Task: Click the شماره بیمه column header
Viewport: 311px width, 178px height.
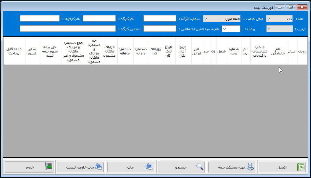Action: coord(234,51)
